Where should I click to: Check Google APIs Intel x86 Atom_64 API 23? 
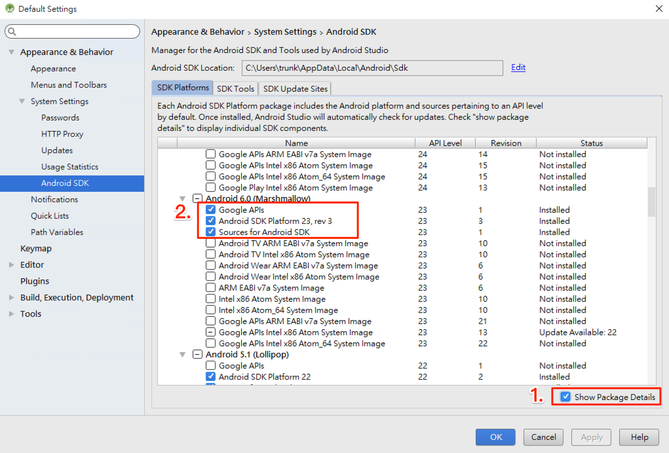click(x=211, y=343)
